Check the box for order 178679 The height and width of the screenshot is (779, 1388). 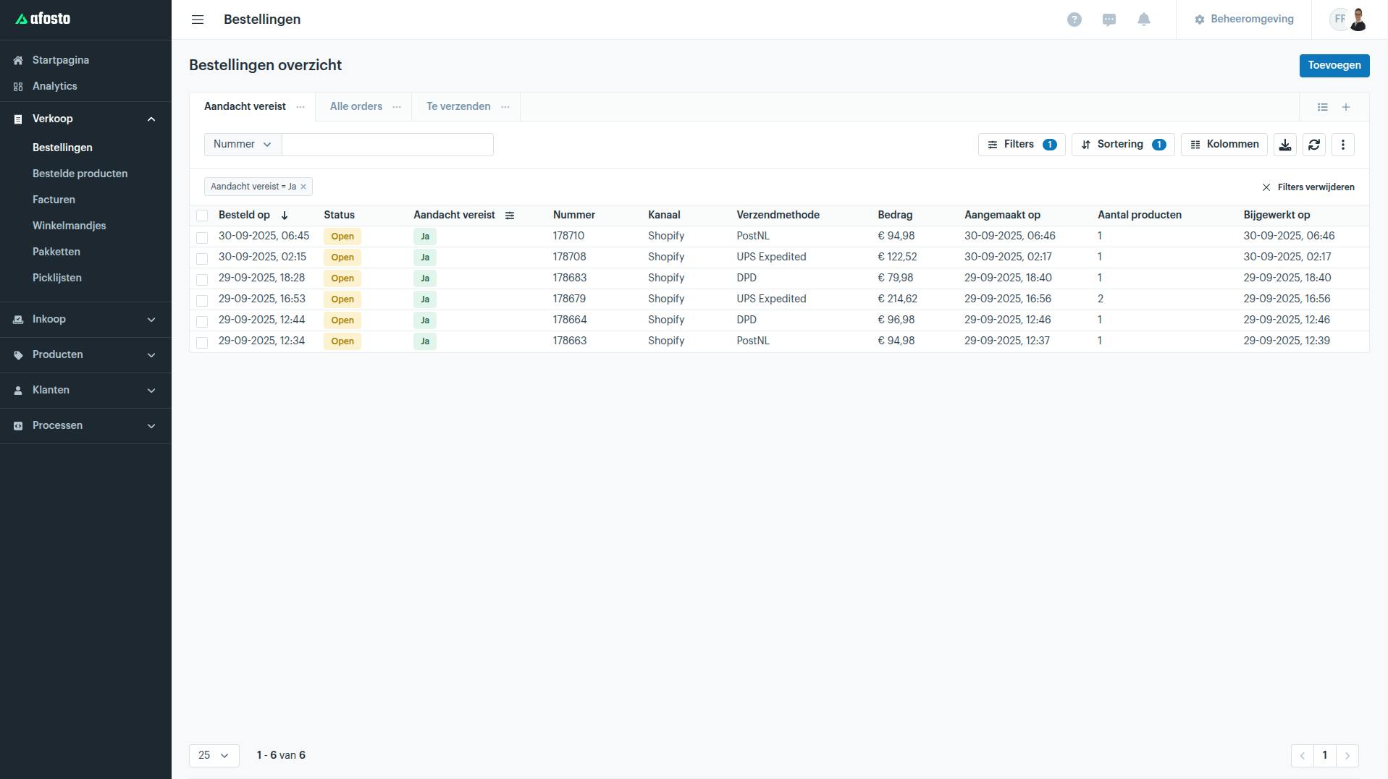tap(202, 300)
